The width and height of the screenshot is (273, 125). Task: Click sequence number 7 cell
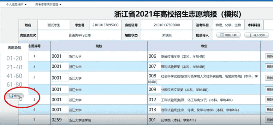[x=34, y=120]
